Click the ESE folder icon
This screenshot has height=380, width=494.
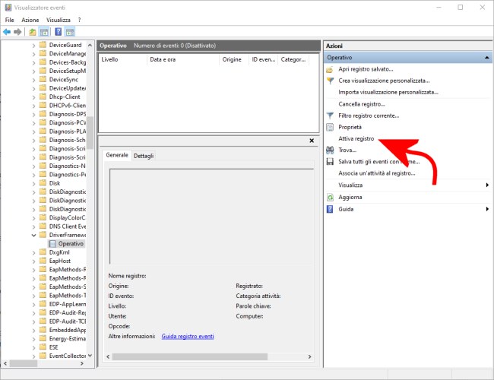[43, 347]
